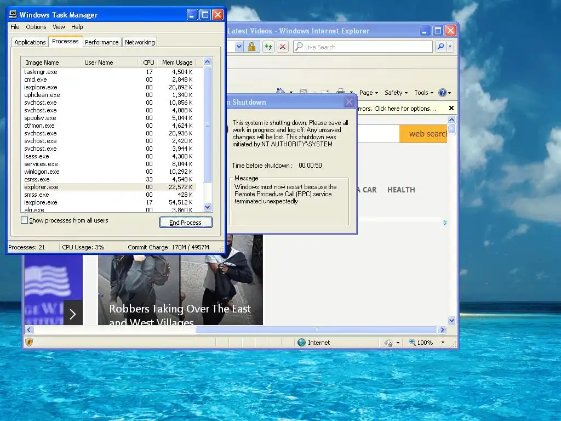The width and height of the screenshot is (561, 421).
Task: Select the explorer.exe process row
Action: pyautogui.click(x=109, y=187)
